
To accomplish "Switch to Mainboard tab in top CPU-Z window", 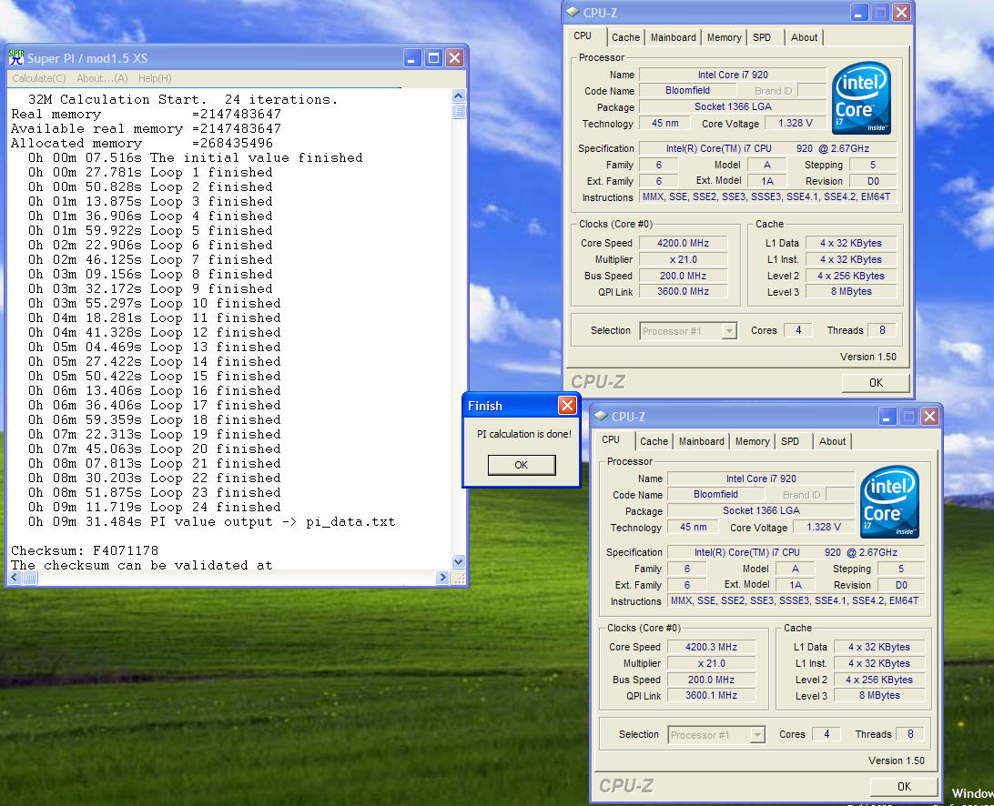I will 674,37.
